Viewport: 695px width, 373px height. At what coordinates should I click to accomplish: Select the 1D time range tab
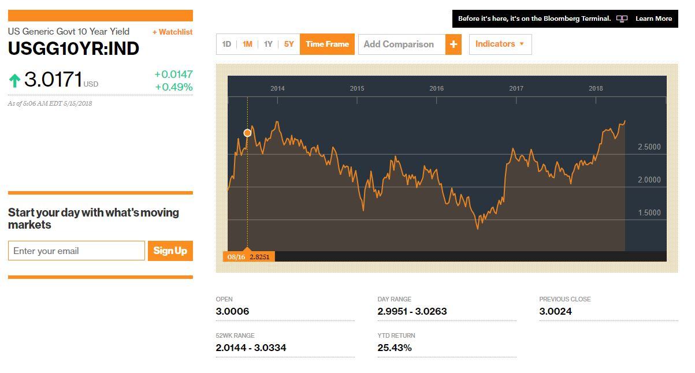pos(226,44)
